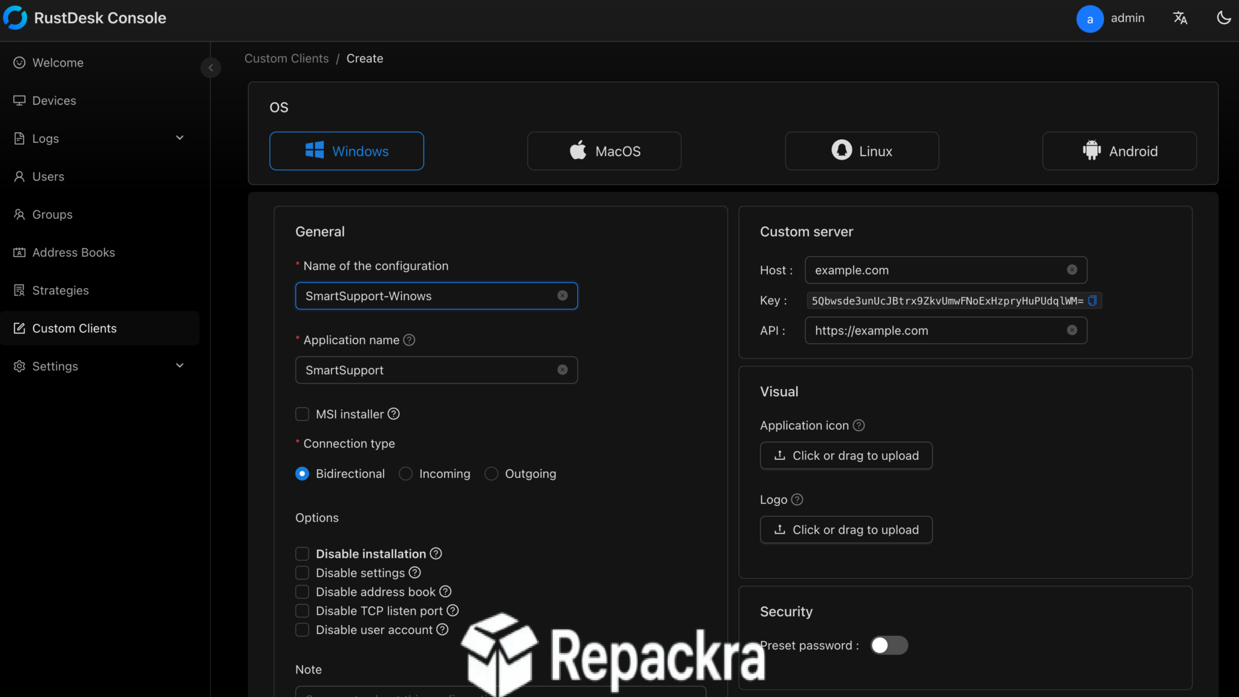Show MSI installer help icon
Screen dimensions: 1239x697
click(x=394, y=414)
